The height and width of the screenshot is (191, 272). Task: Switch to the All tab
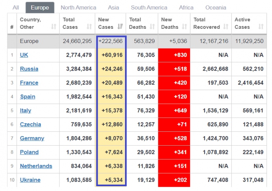tap(16, 7)
